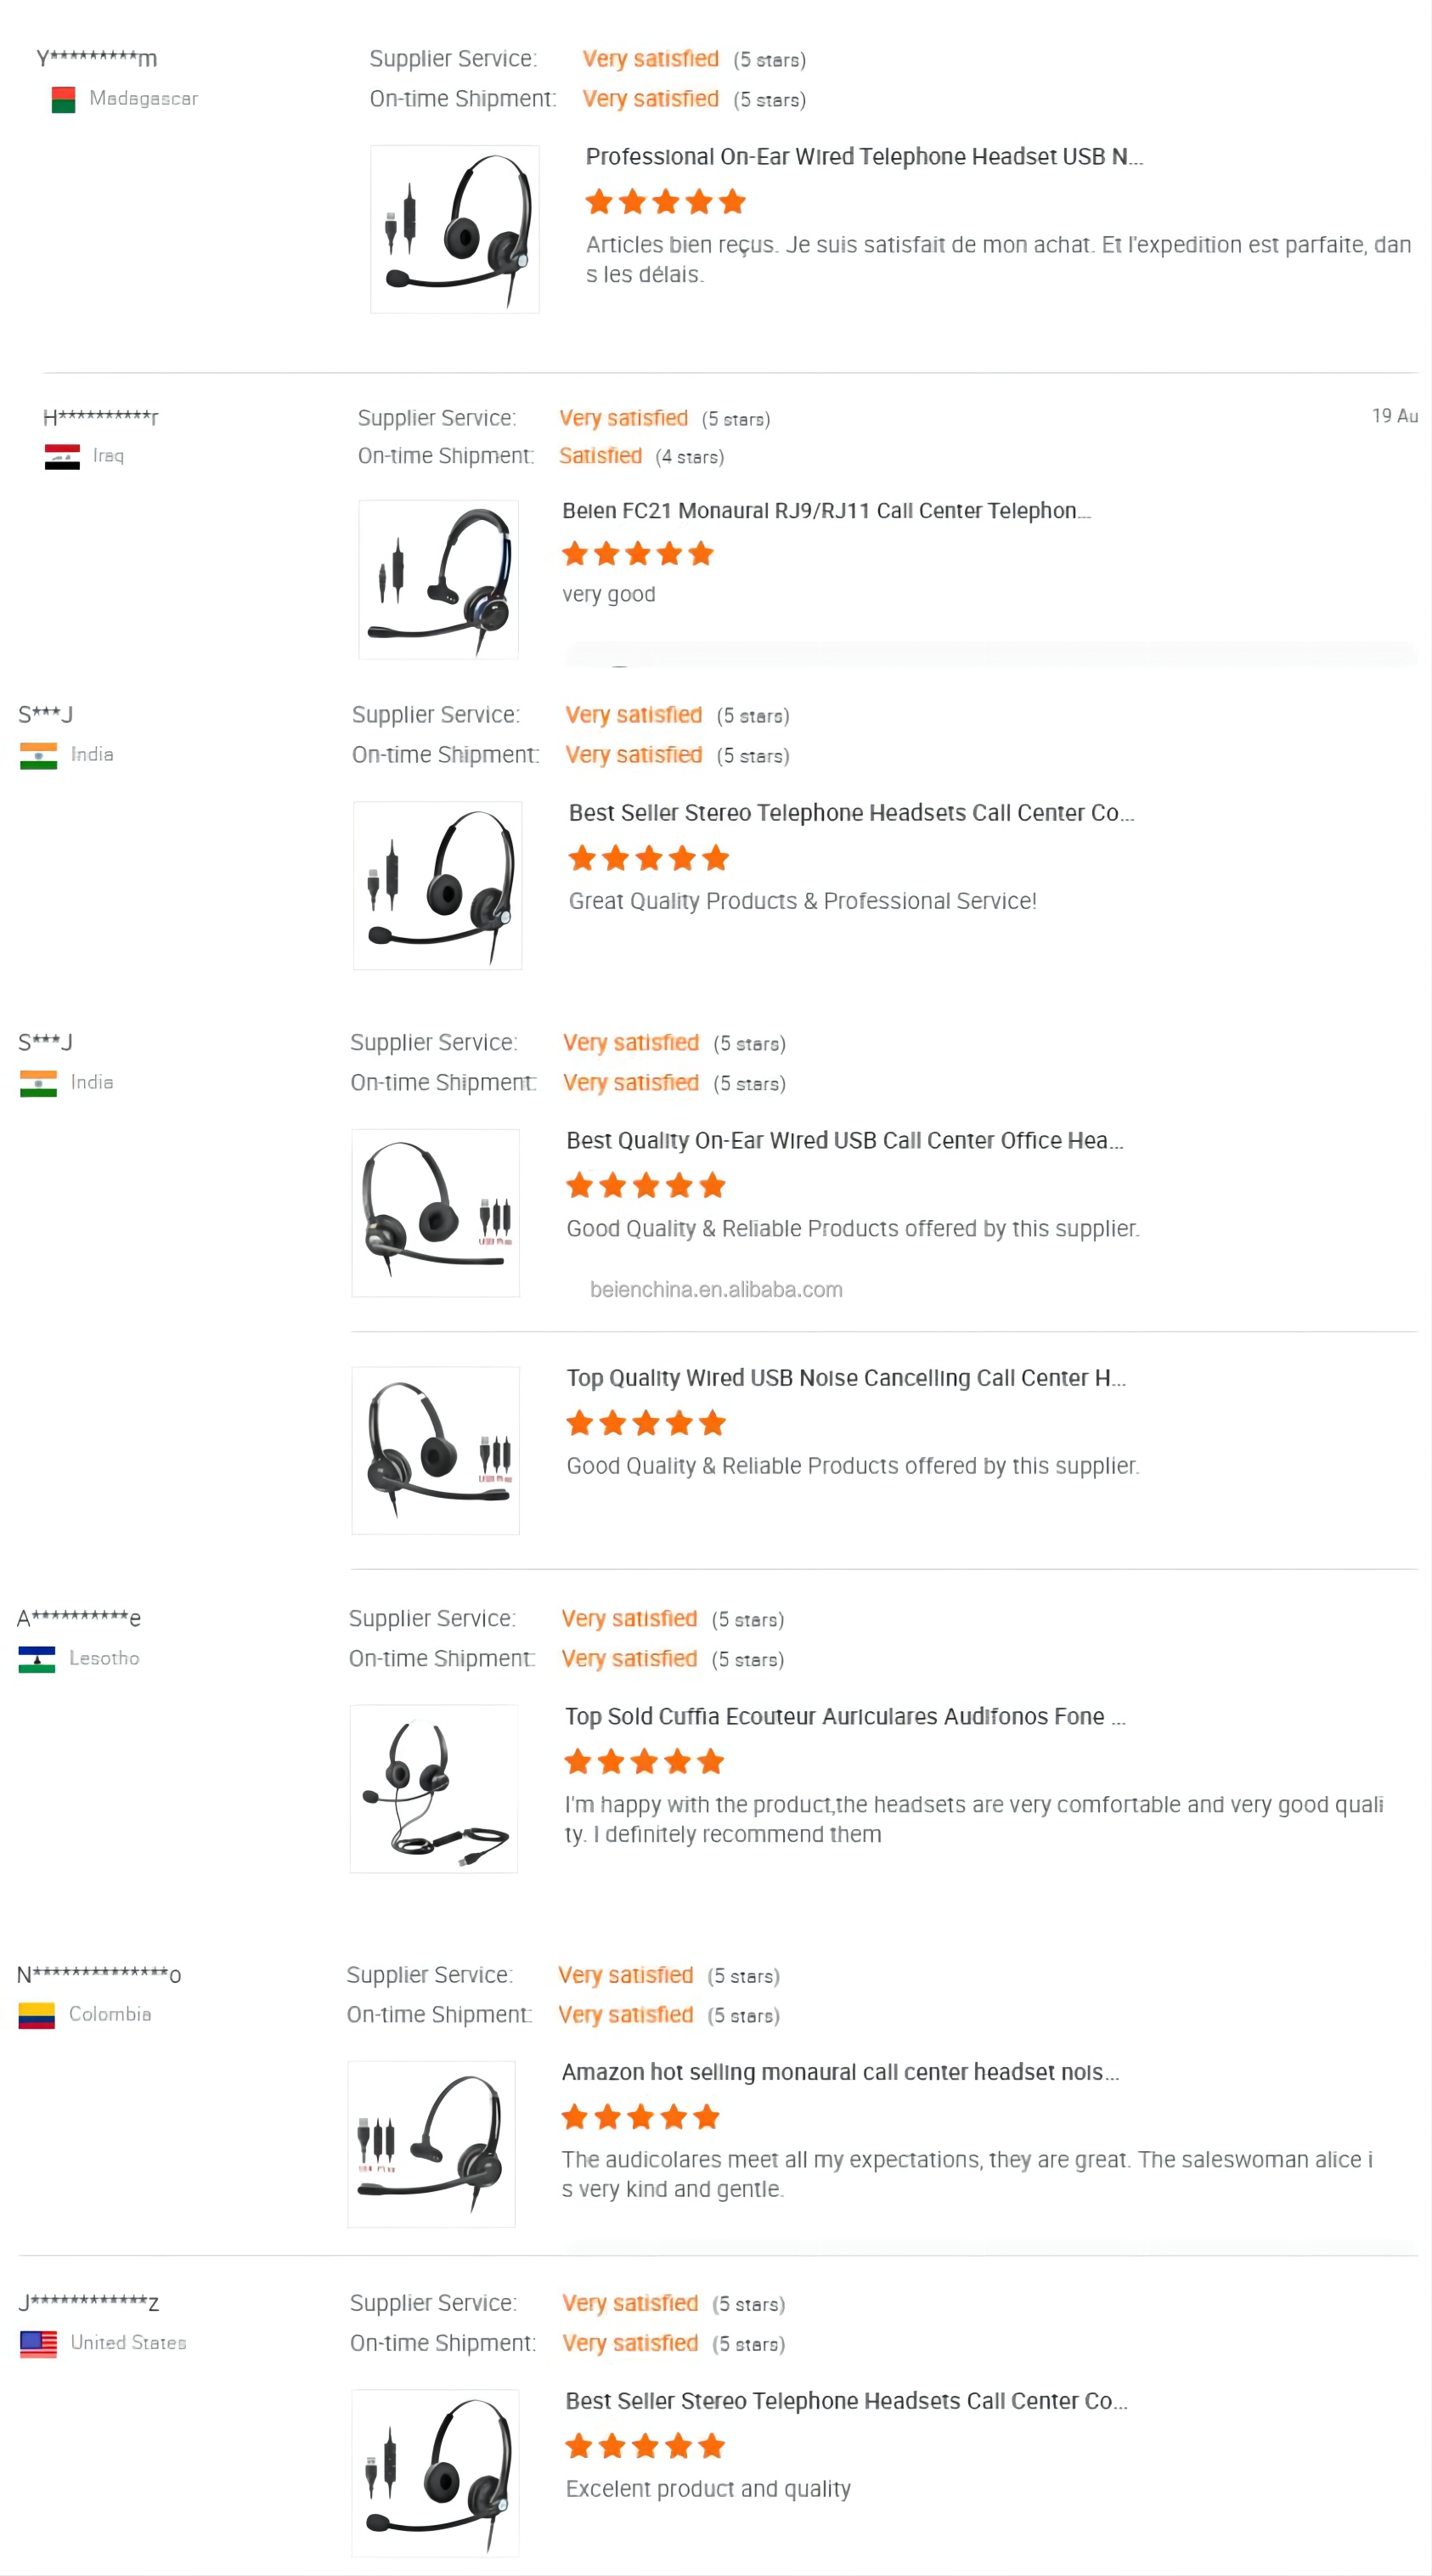Click the Iraq flag icon
1432x2576 pixels.
pyautogui.click(x=62, y=457)
